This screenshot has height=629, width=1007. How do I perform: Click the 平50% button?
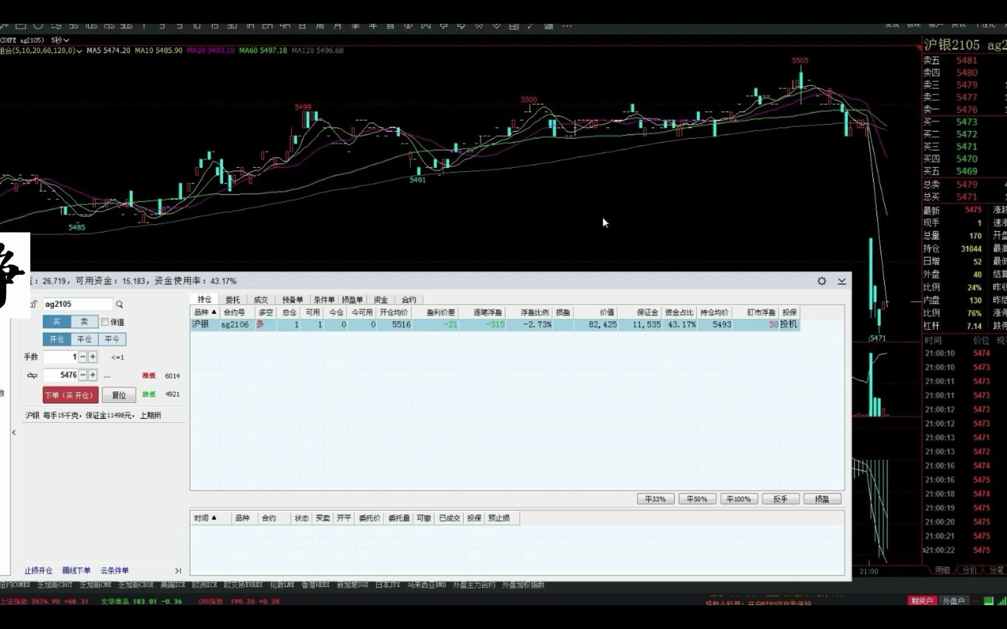click(x=697, y=499)
